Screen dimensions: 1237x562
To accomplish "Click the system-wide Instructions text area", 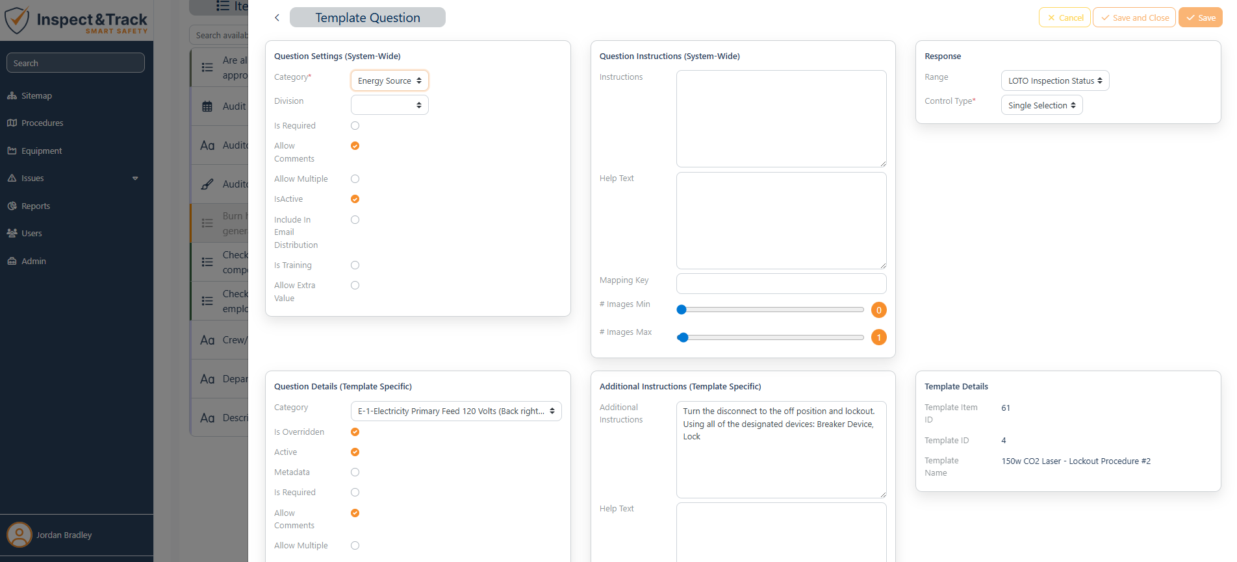I will point(781,119).
